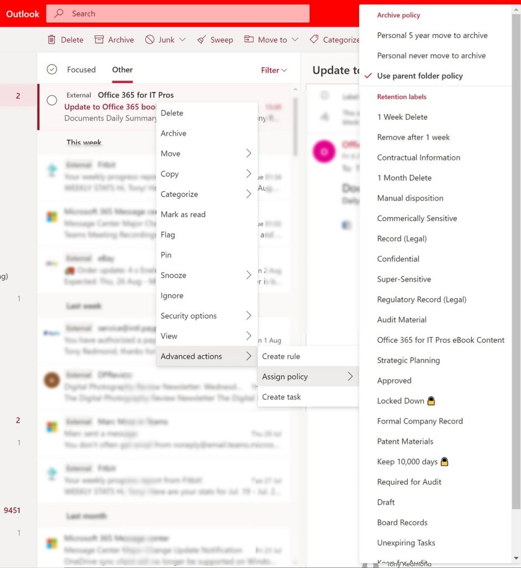This screenshot has height=568, width=521.
Task: Apply the Formal Company Record label
Action: click(435, 422)
